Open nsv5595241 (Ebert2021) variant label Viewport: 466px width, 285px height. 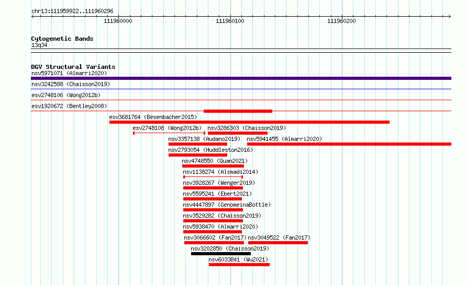pos(217,194)
